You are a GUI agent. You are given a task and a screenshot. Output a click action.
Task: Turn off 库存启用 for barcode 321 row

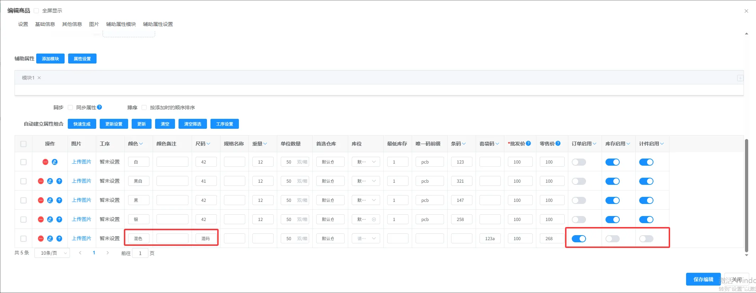tap(613, 181)
